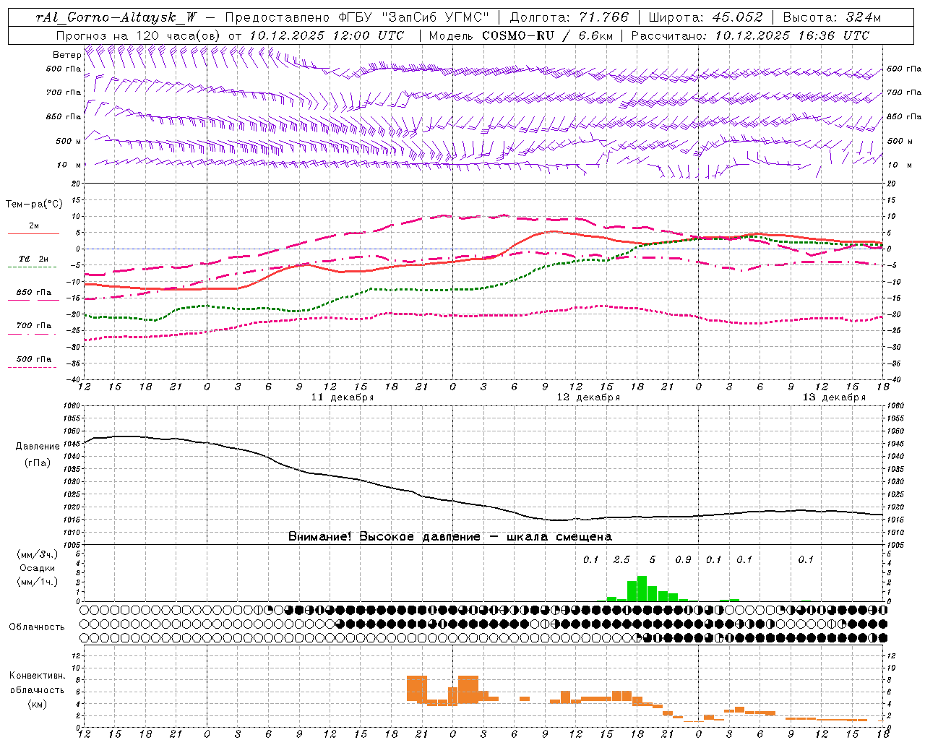Screen dimensions: 925x740
Task: Click the 13 декабря date label
Action: pos(834,397)
